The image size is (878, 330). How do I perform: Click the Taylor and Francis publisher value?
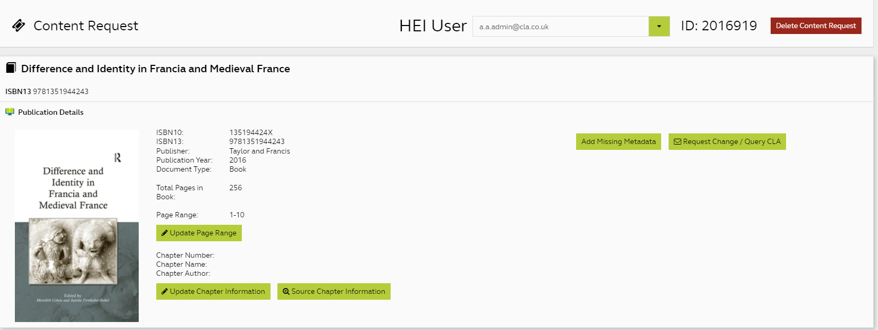(259, 151)
